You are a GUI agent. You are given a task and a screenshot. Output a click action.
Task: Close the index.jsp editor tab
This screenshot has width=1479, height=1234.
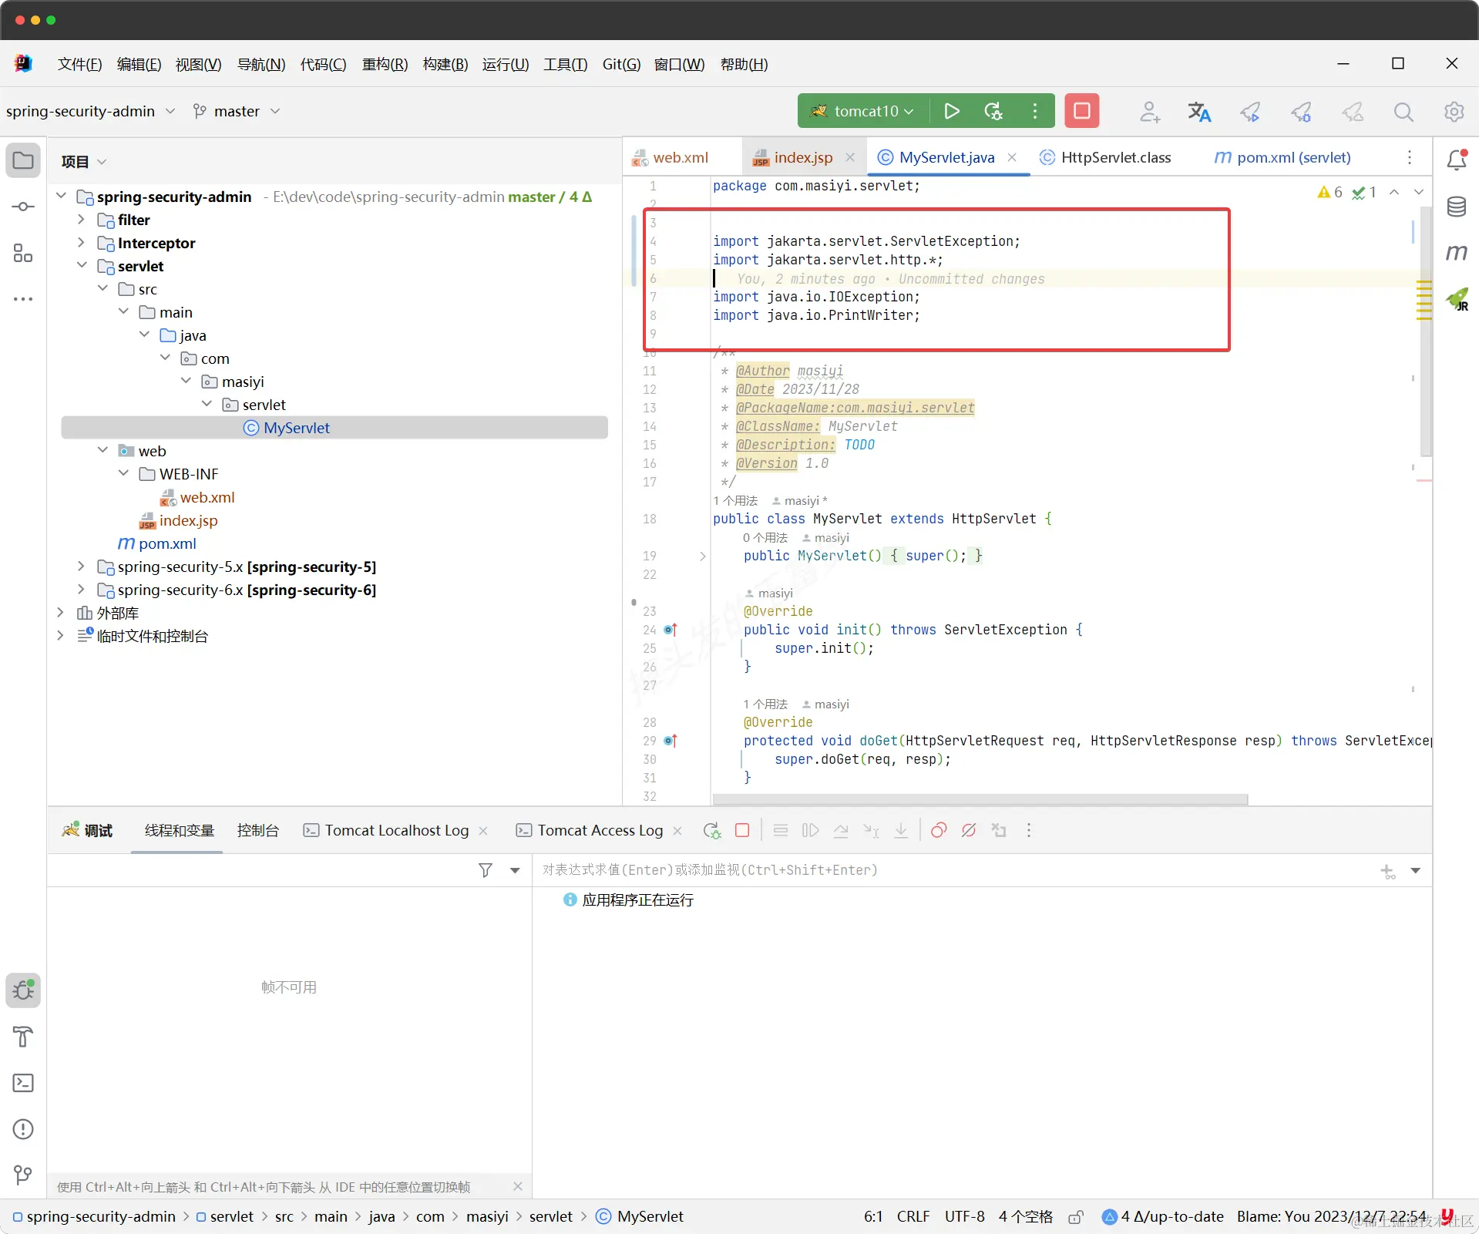pyautogui.click(x=850, y=157)
